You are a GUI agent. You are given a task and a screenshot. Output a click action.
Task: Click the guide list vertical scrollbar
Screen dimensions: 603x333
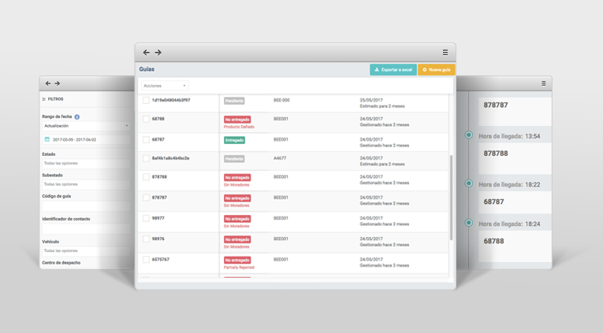[x=451, y=197]
